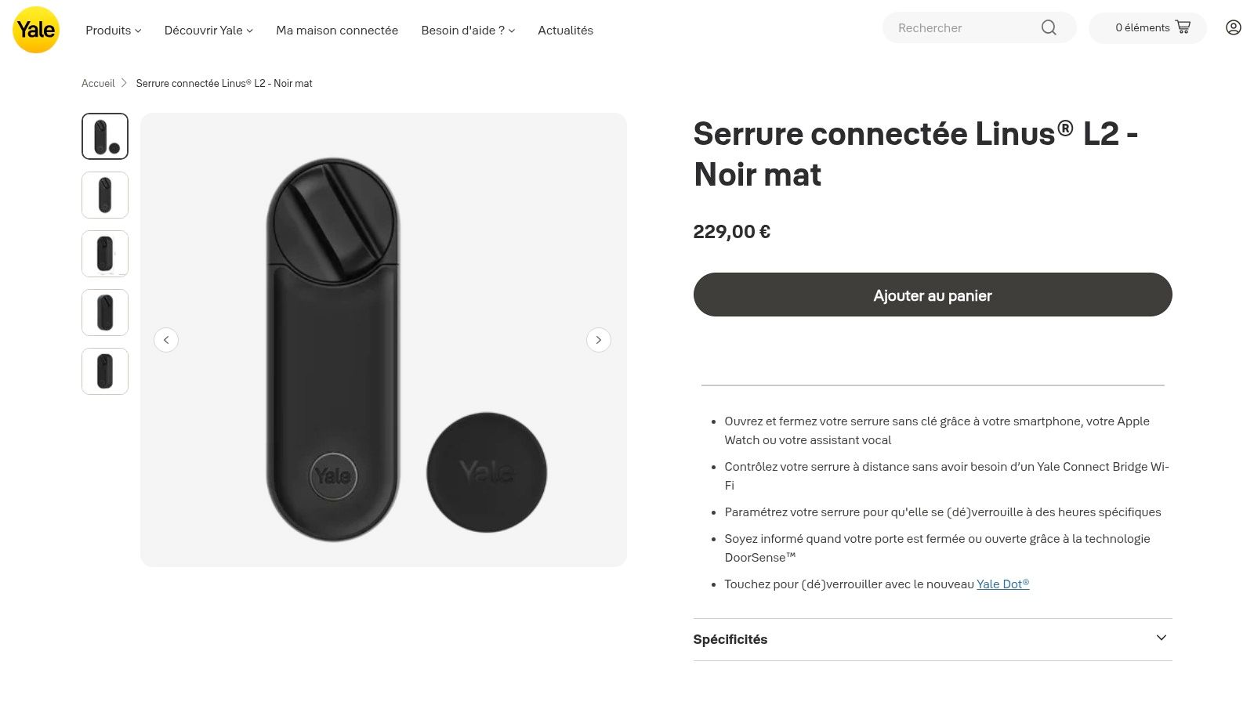Image resolution: width=1254 pixels, height=705 pixels.
Task: Click inside the Rechercher search field
Action: [x=964, y=27]
